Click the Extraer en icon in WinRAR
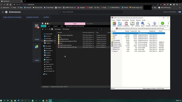The width and height of the screenshot is (182, 102). coord(120,24)
